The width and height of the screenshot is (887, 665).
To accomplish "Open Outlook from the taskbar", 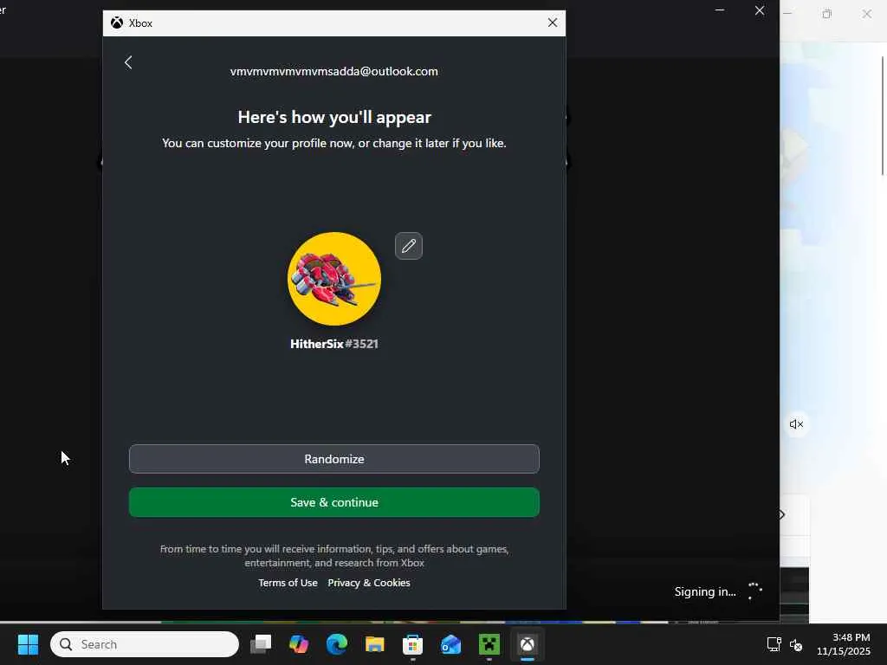I will pyautogui.click(x=450, y=644).
